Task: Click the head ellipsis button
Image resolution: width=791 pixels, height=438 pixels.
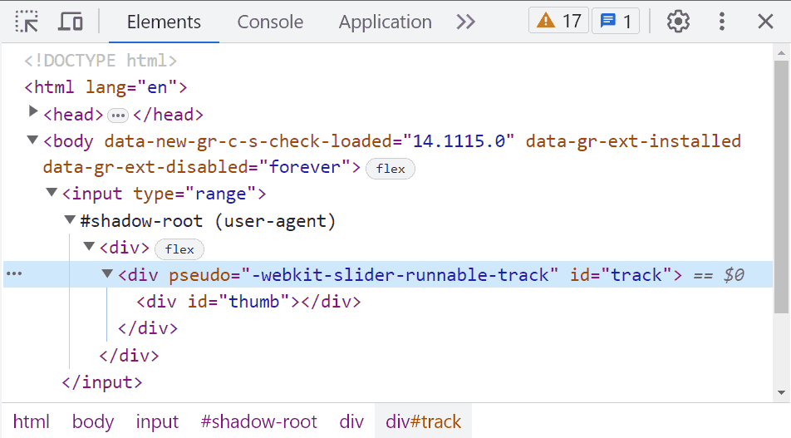Action: (118, 116)
